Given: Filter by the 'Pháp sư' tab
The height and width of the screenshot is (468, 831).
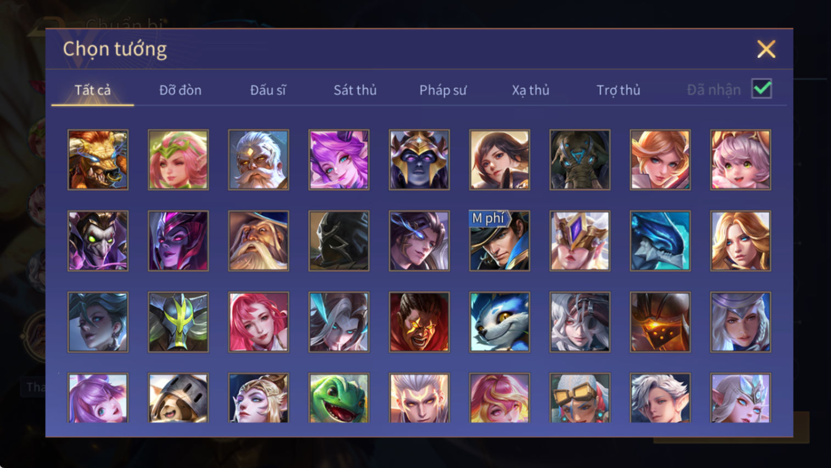Looking at the screenshot, I should tap(443, 90).
